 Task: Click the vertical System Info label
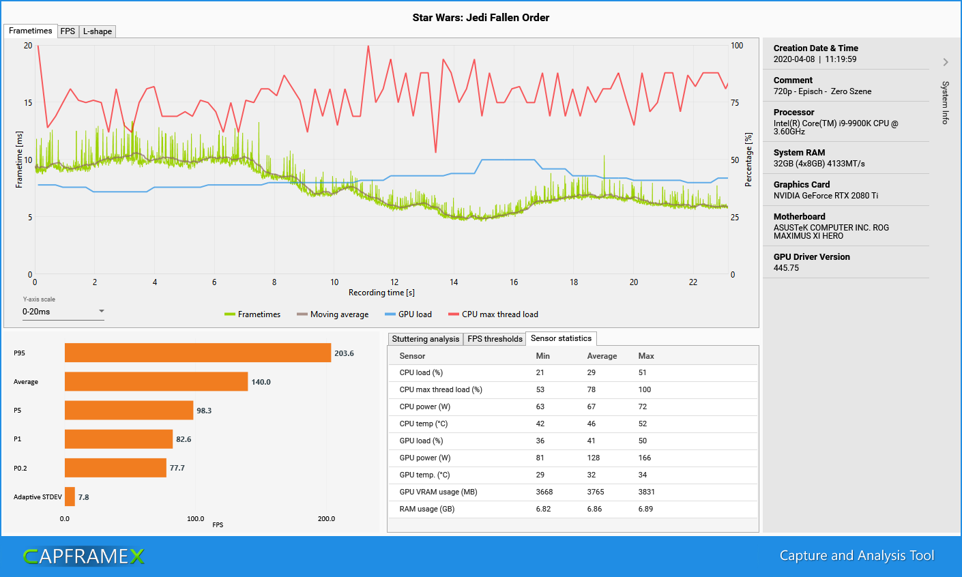(x=946, y=102)
